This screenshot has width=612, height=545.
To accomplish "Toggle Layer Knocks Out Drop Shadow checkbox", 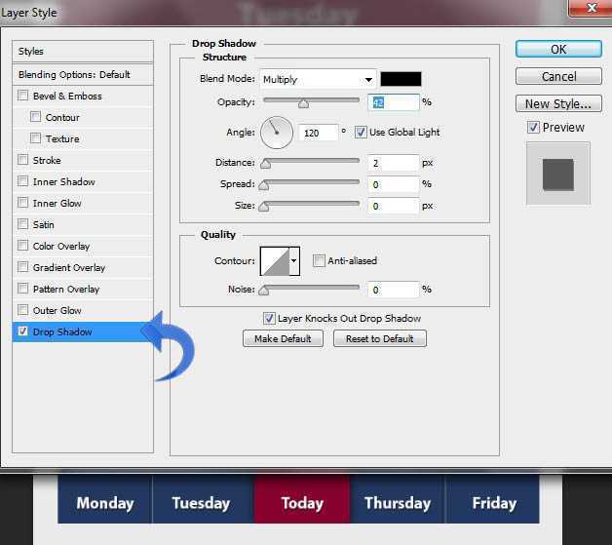I will [269, 319].
